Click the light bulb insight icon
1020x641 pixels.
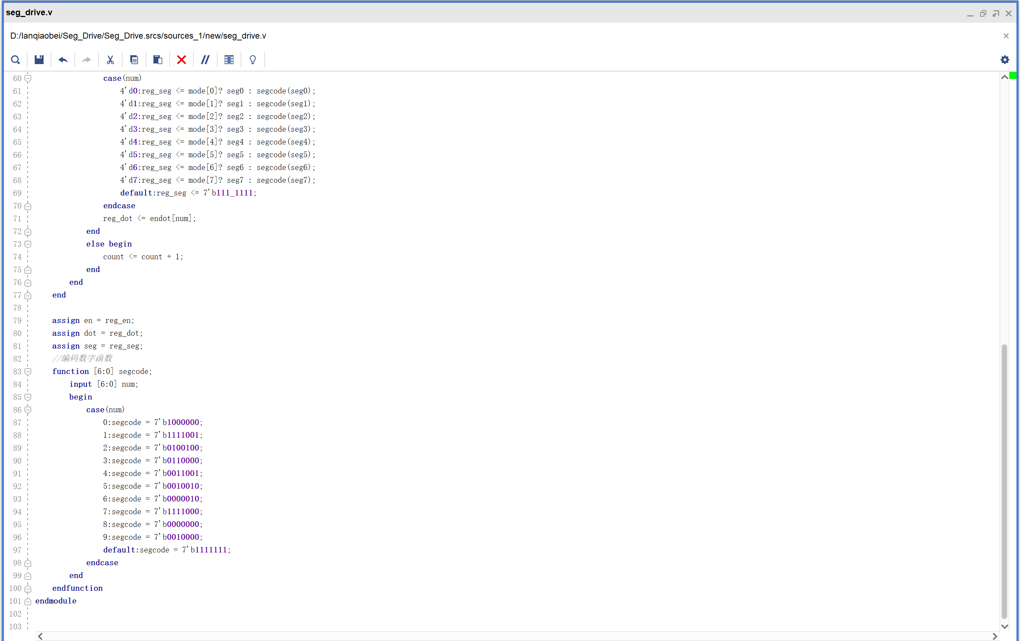click(253, 60)
